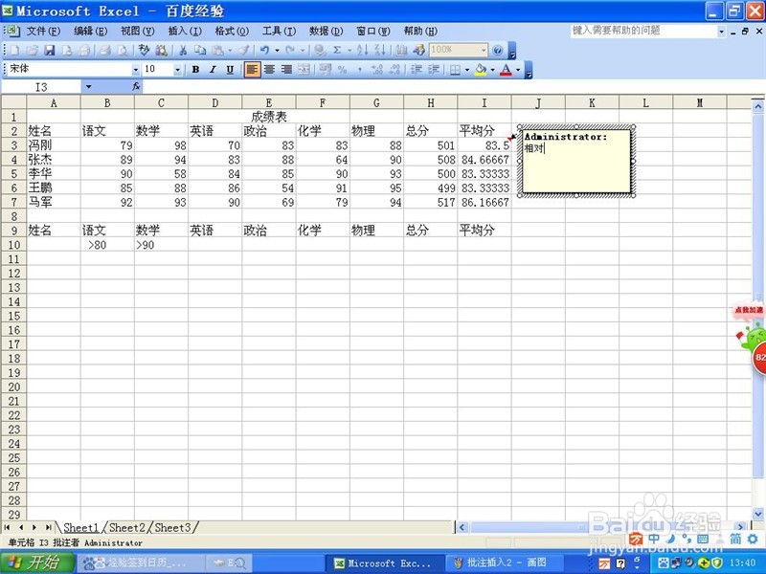766x574 pixels.
Task: Toggle Bold formatting
Action: click(195, 70)
